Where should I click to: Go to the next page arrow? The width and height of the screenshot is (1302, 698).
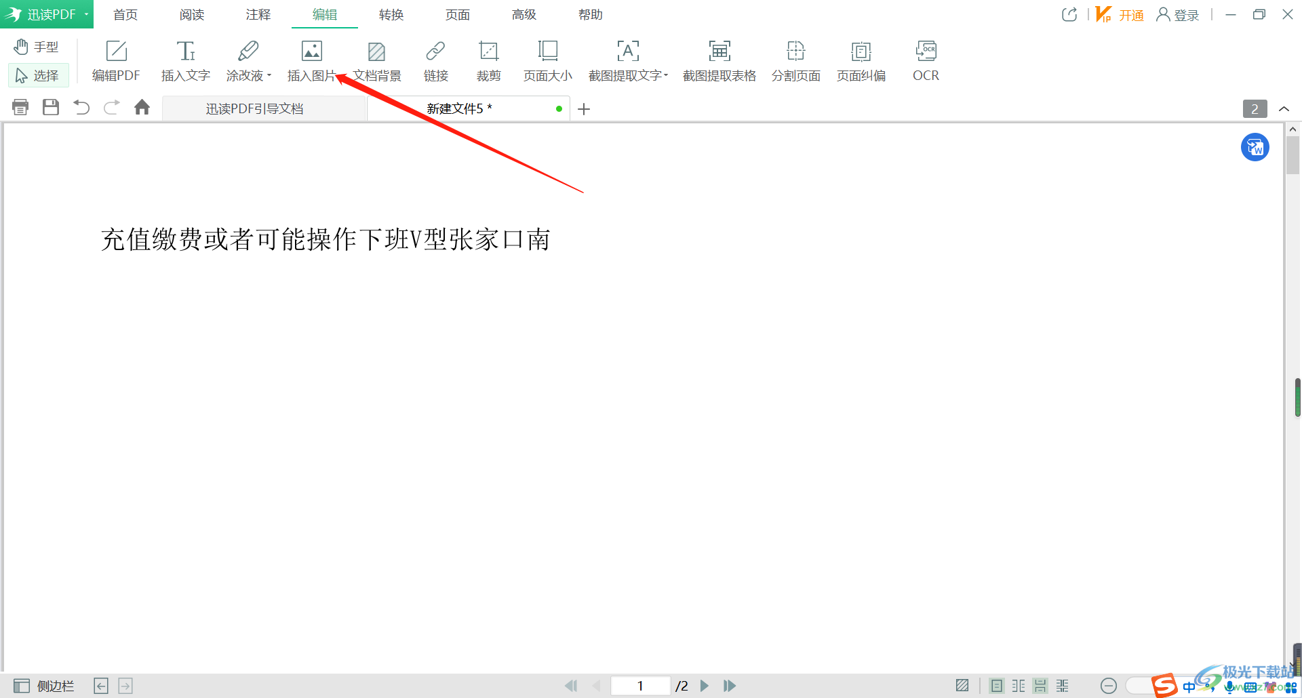click(705, 686)
